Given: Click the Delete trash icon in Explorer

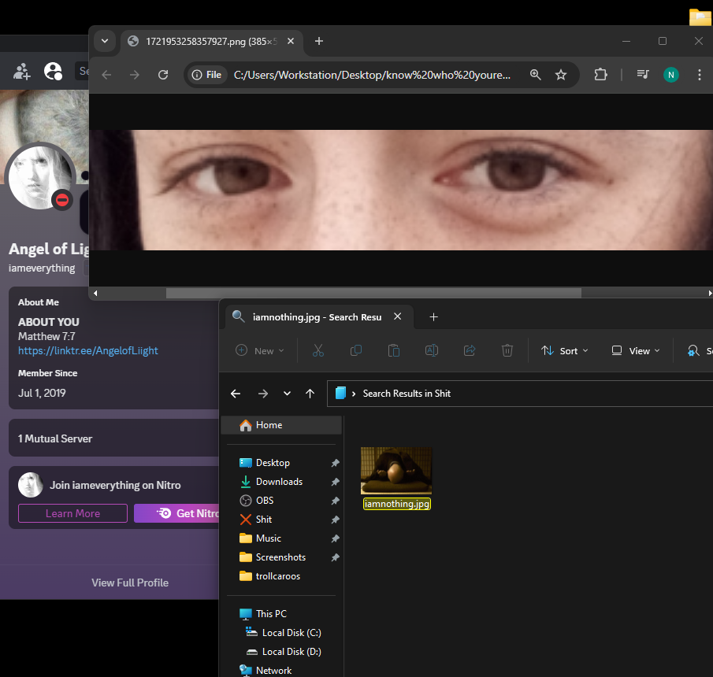Looking at the screenshot, I should pos(507,351).
